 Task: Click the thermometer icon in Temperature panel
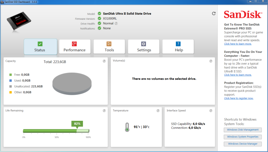tap(127, 127)
